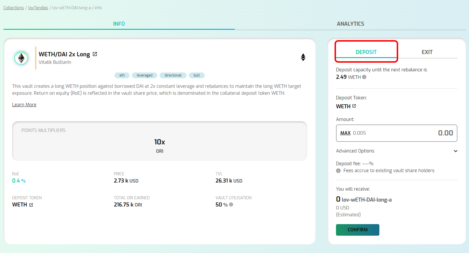Open external link beside WETH/DAI 2x Long title
469x253 pixels.
95,54
